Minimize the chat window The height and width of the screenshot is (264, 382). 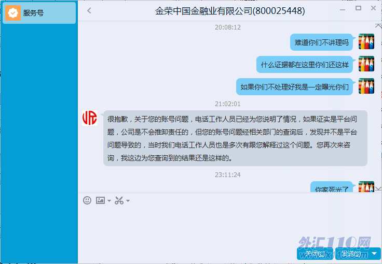(343, 9)
